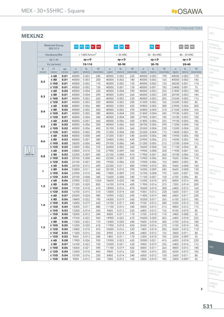Select the K1 material badge
Image resolution: width=224 pixels, height=317 pixels.
pos(93,47)
